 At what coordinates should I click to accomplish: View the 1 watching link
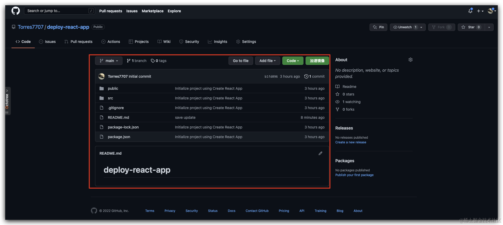[x=348, y=102]
